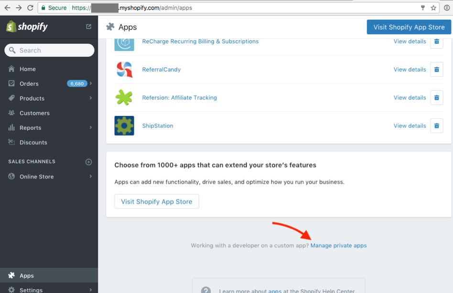The width and height of the screenshot is (453, 293).
Task: Delete ShipStation with its trash icon
Action: (x=437, y=126)
